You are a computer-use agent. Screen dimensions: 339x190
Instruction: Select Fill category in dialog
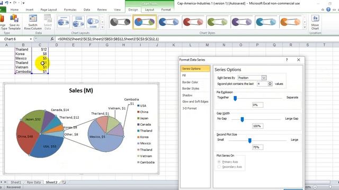coord(184,75)
